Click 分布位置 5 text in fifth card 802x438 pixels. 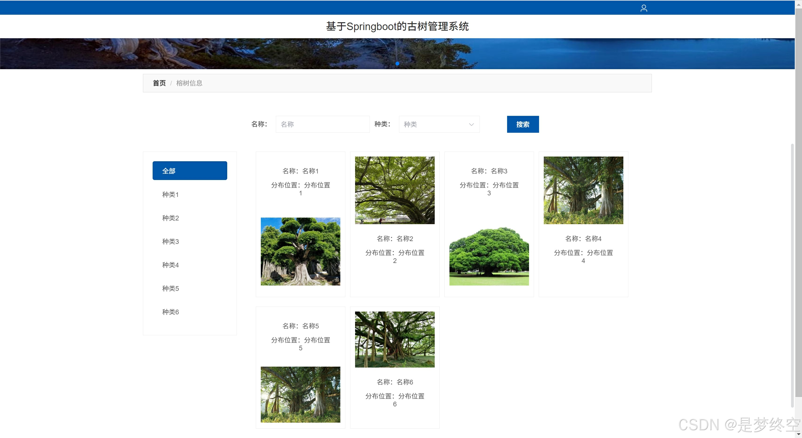[x=300, y=344]
